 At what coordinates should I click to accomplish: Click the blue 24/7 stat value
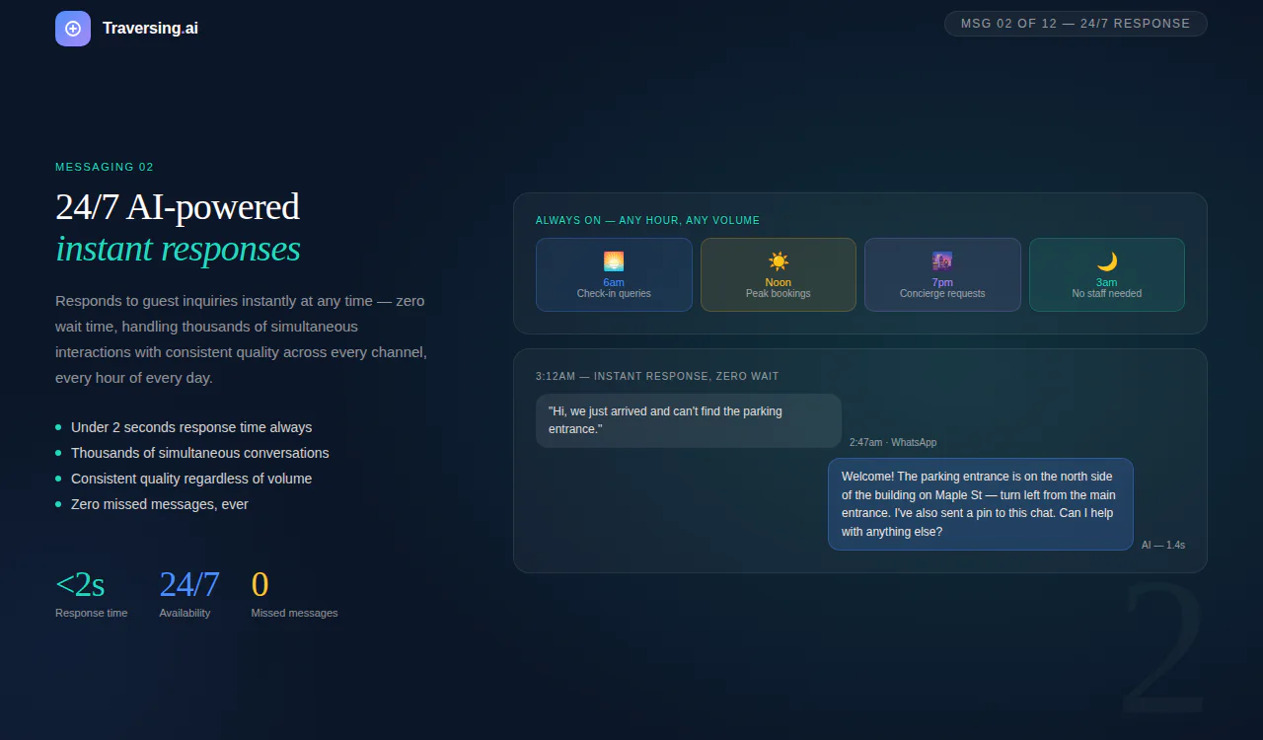189,584
